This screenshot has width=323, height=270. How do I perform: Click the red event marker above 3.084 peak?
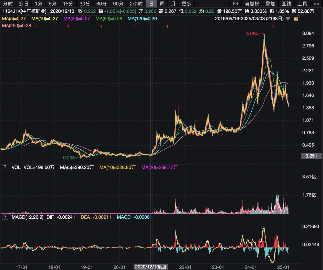[x=272, y=26]
